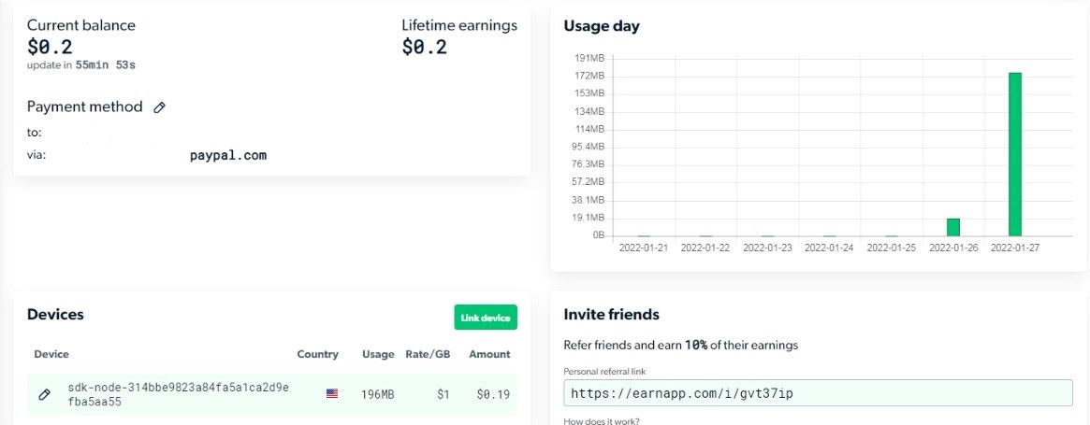The width and height of the screenshot is (1090, 425).
Task: Click the Usage day chart title
Action: (602, 26)
